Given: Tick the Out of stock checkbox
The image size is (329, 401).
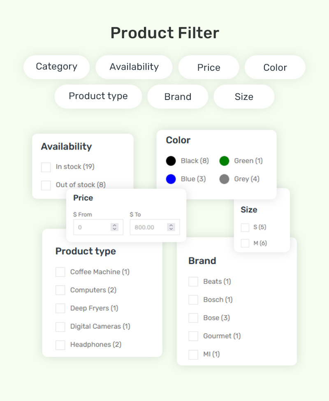Looking at the screenshot, I should [x=46, y=185].
